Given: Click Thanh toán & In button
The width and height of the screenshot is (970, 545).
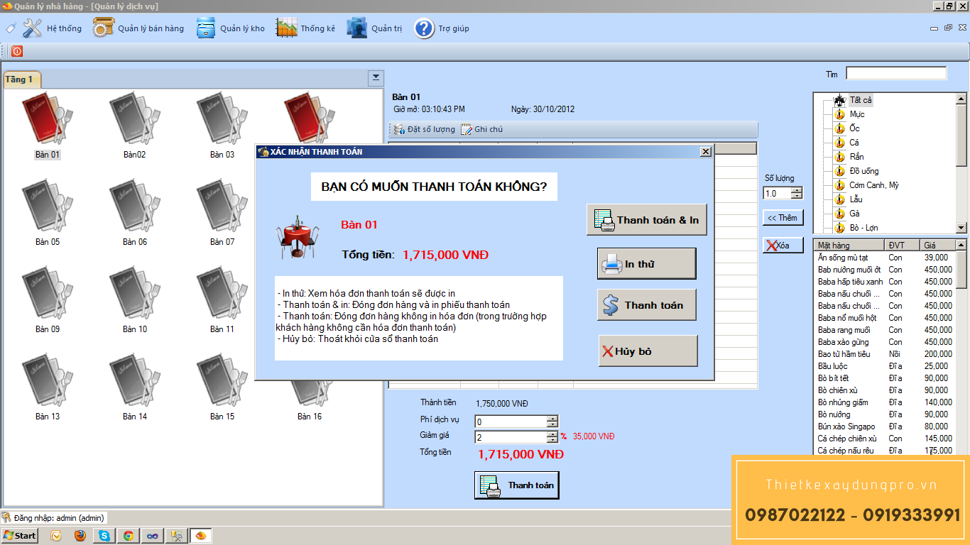Looking at the screenshot, I should pos(647,220).
